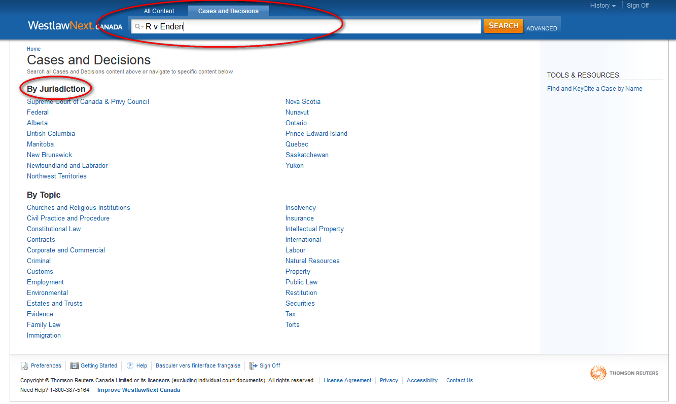The height and width of the screenshot is (404, 676).
Task: Select Prince Edward Island cases
Action: (316, 133)
